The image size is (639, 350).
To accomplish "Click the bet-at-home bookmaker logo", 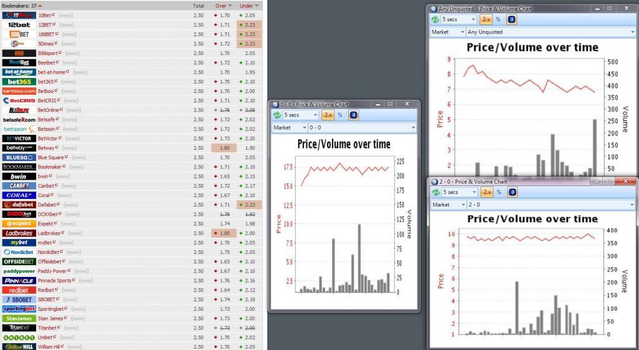I will click(x=19, y=72).
